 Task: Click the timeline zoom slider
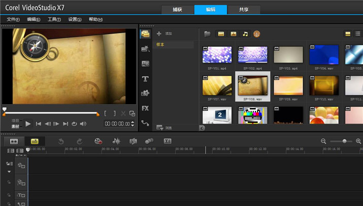tap(344, 141)
